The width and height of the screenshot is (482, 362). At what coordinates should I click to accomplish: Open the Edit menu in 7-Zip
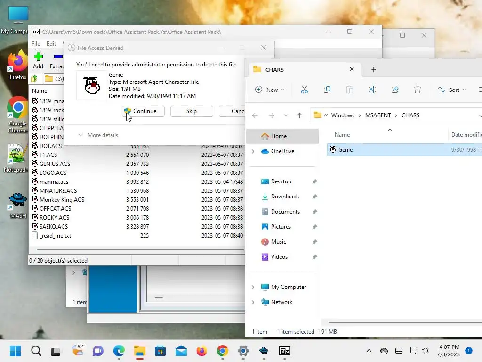pyautogui.click(x=51, y=44)
